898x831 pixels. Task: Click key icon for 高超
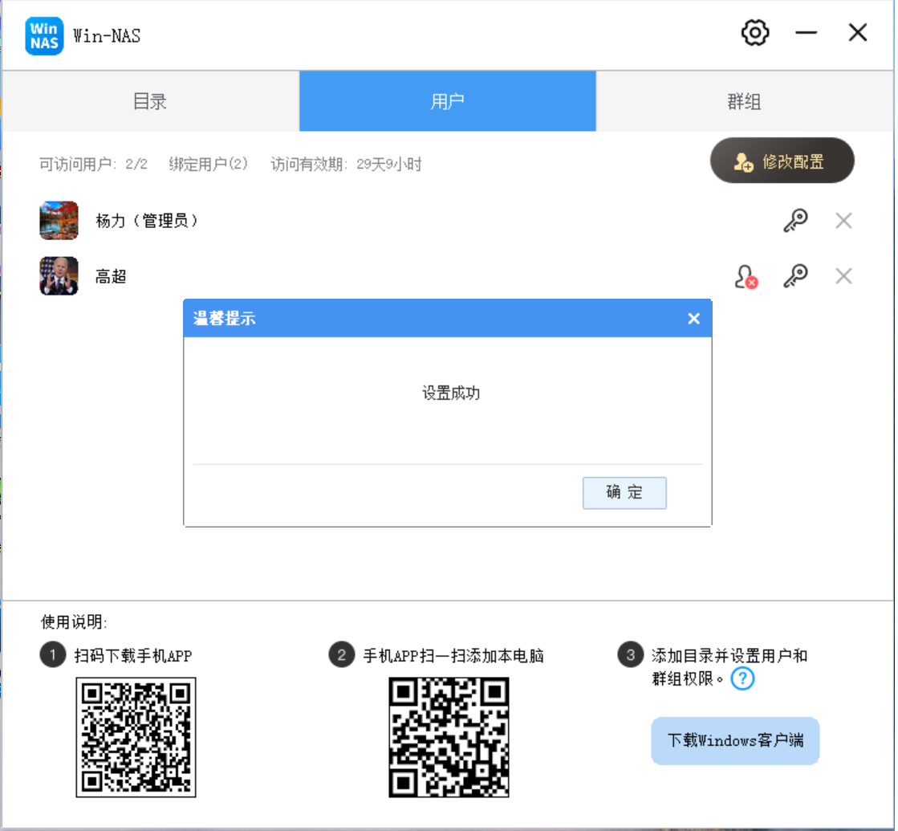(x=795, y=276)
